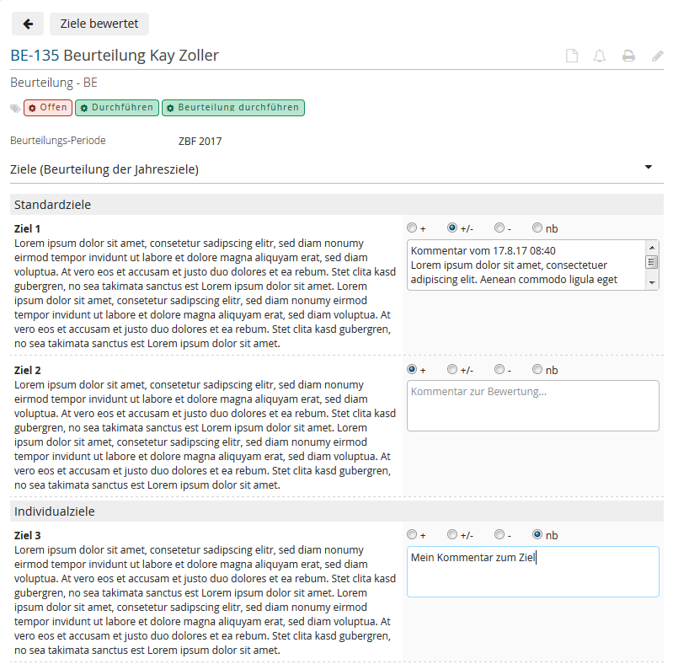Click the back arrow button
The width and height of the screenshot is (673, 664).
pos(28,24)
